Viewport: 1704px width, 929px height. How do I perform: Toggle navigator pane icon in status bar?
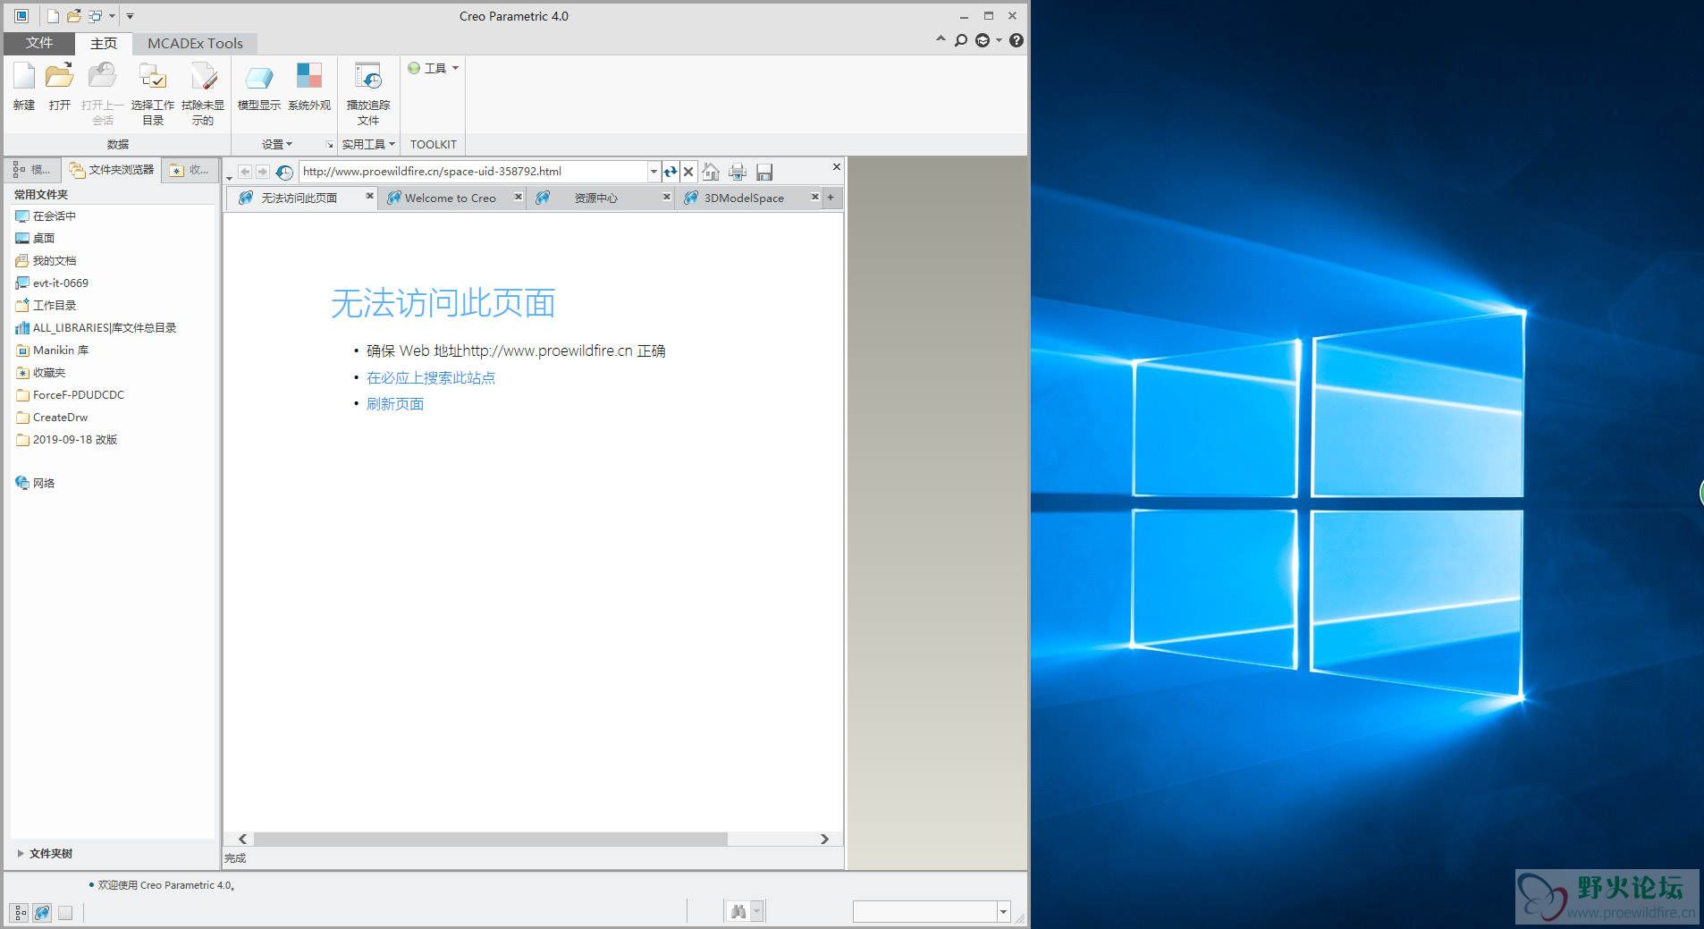click(x=21, y=913)
